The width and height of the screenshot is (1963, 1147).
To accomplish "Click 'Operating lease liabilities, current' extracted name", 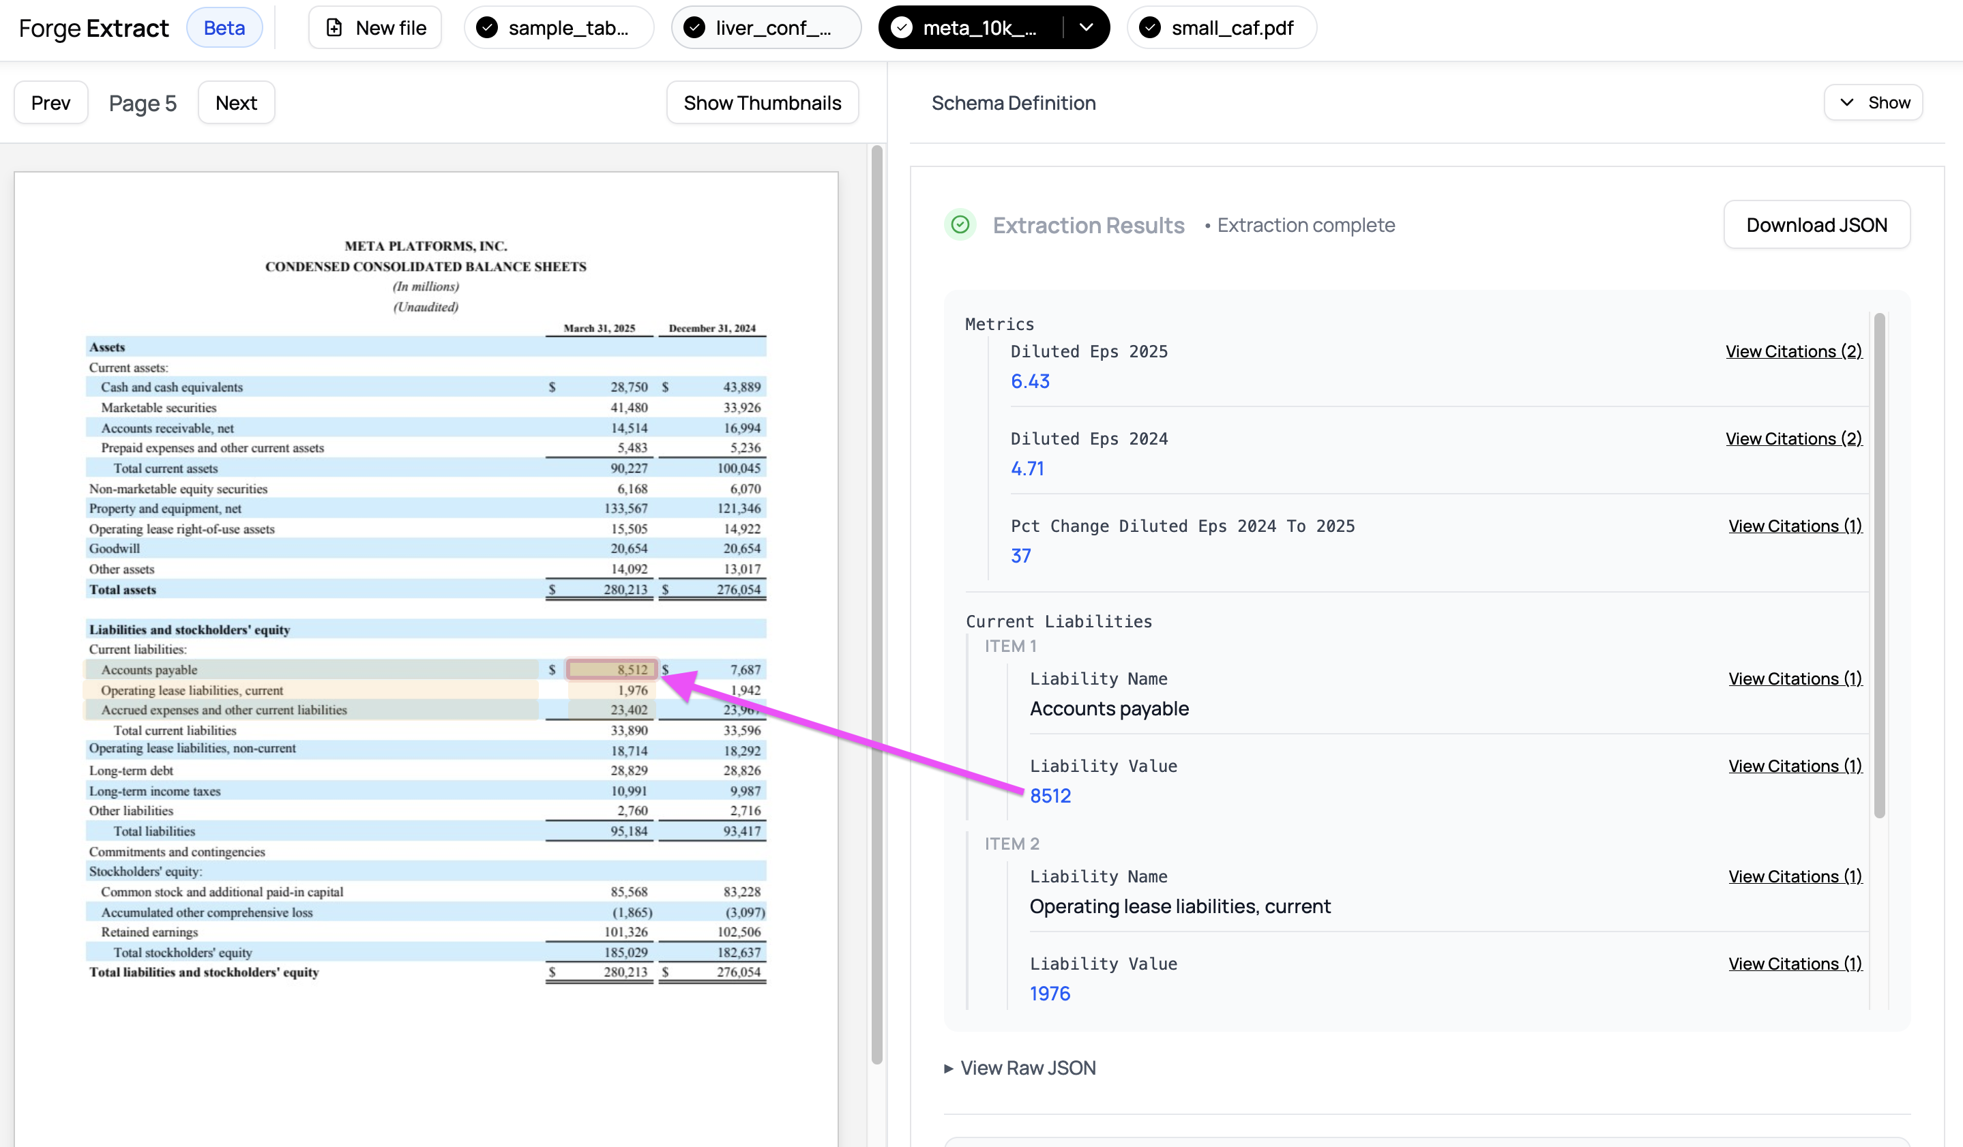I will tap(1180, 906).
